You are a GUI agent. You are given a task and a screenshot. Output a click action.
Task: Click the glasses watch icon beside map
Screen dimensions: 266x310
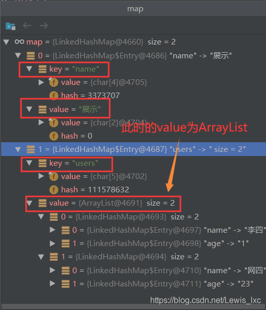[x=19, y=42]
